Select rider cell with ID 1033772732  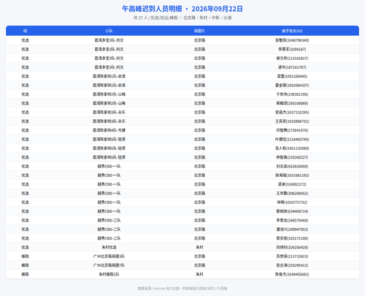coord(292,202)
